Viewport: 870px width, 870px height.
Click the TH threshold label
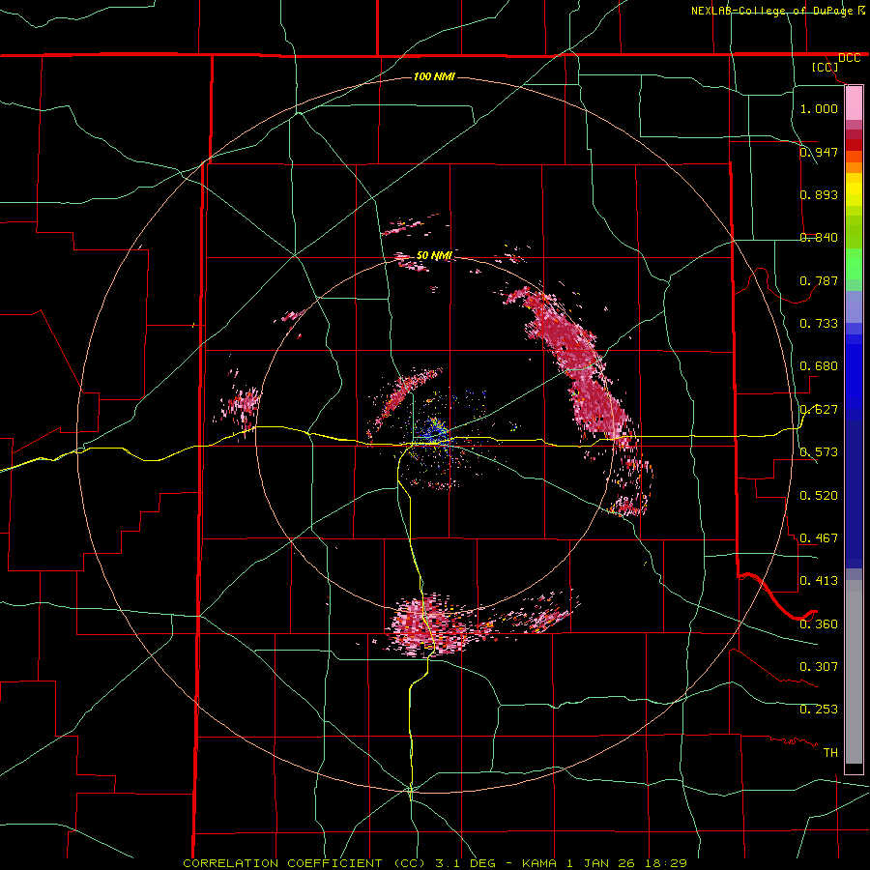(x=830, y=752)
